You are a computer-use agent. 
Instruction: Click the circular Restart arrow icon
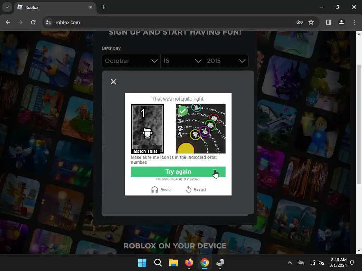click(x=189, y=189)
